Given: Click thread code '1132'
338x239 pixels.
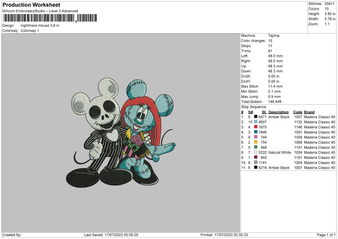Looking at the screenshot, I should (298, 122).
